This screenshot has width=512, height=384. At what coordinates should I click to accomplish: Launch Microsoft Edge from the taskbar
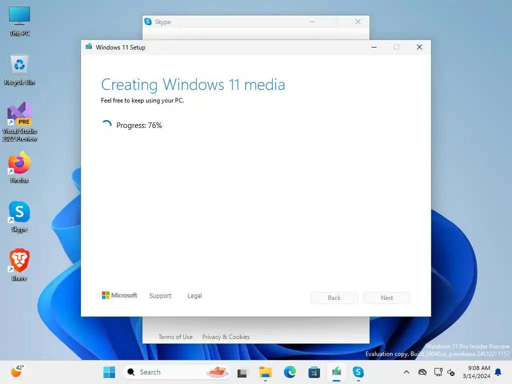point(290,372)
